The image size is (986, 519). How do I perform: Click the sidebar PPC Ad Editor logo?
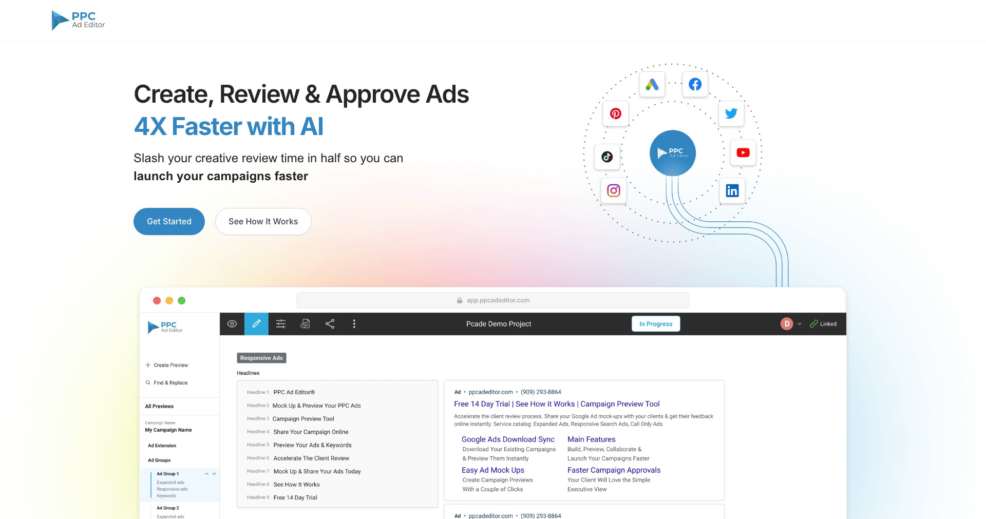point(165,327)
